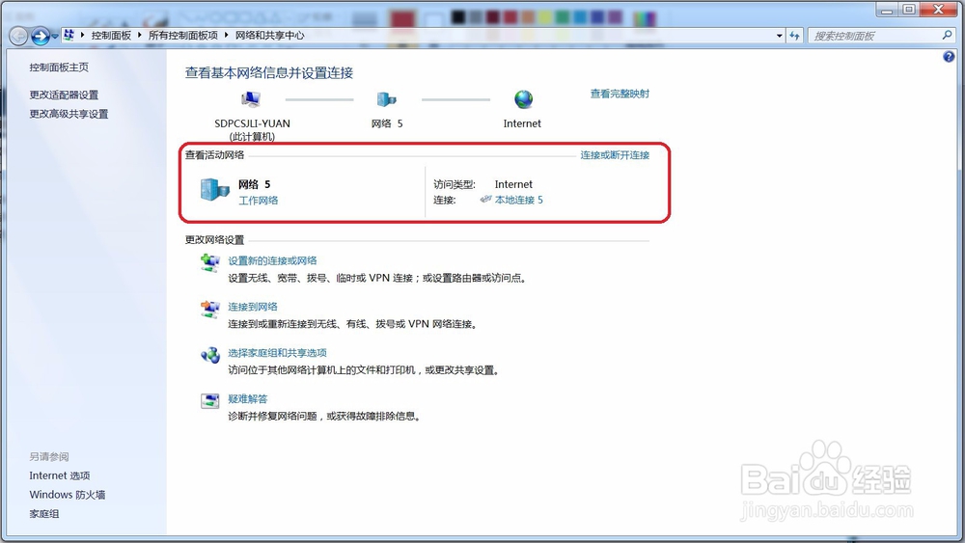Open 设置新的连接或网络 link
Image resolution: width=965 pixels, height=543 pixels.
pos(273,260)
